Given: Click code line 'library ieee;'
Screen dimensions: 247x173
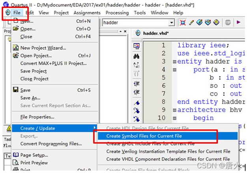Looking at the screenshot, I should pyautogui.click(x=203, y=45).
